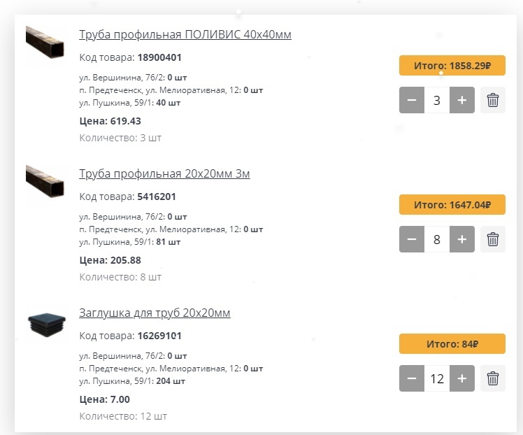Screen dimensions: 523x435
Task: Click the black pipe plug thumbnail image
Action: click(x=46, y=324)
